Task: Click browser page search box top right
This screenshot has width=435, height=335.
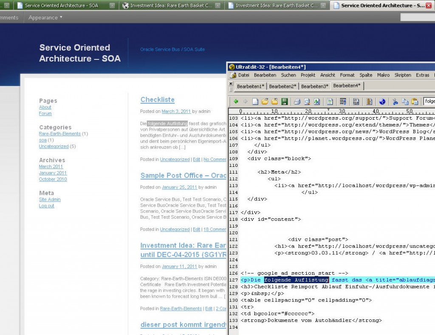Action: pyautogui.click(x=418, y=17)
